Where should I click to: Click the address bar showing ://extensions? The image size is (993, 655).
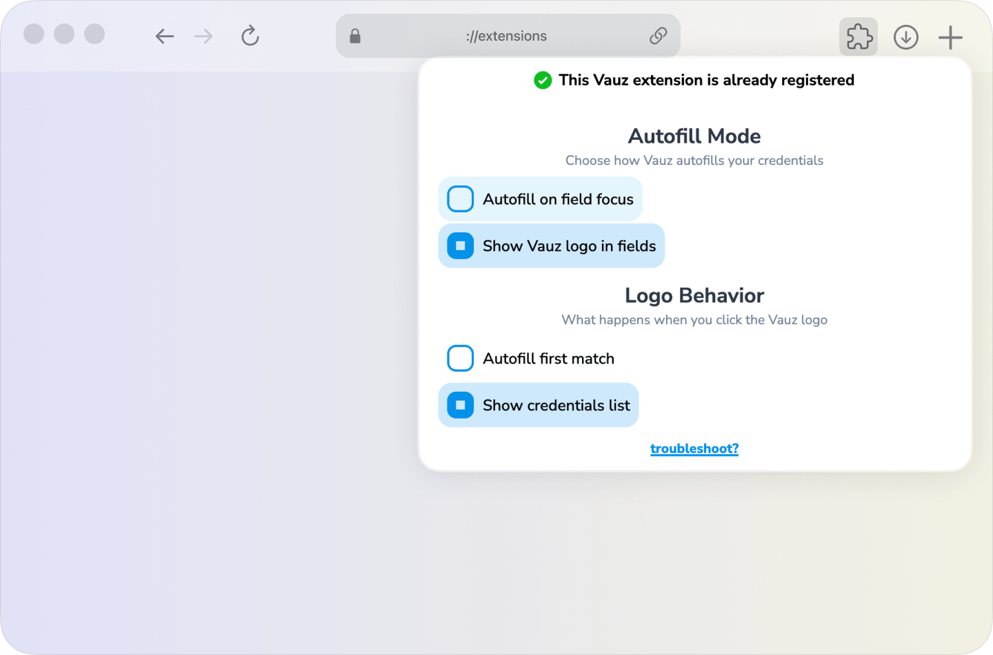pos(507,35)
